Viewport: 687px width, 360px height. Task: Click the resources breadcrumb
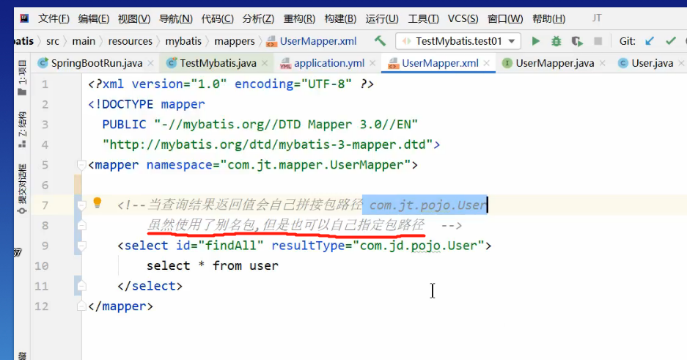coord(130,41)
